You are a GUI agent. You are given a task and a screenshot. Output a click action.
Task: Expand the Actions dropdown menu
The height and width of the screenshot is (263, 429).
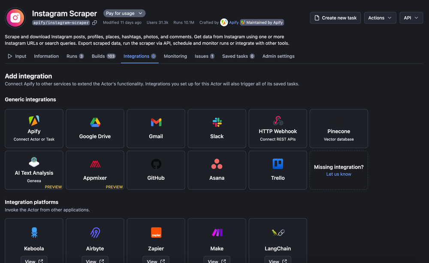point(380,18)
